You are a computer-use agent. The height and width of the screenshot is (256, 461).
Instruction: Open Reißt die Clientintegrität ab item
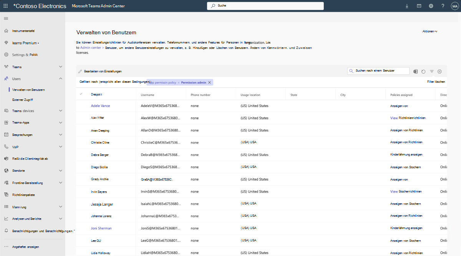[30, 159]
